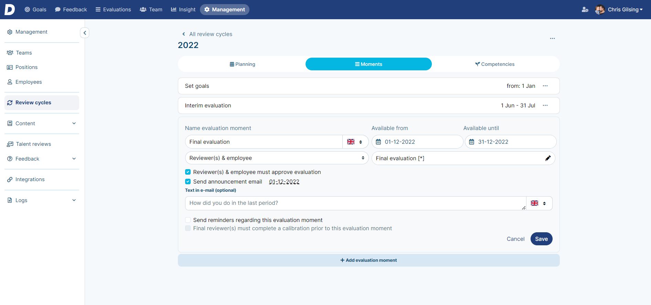Switch to the Moments tab
The height and width of the screenshot is (305, 651).
(x=369, y=64)
